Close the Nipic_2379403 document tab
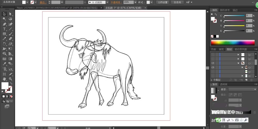 pos(101,8)
